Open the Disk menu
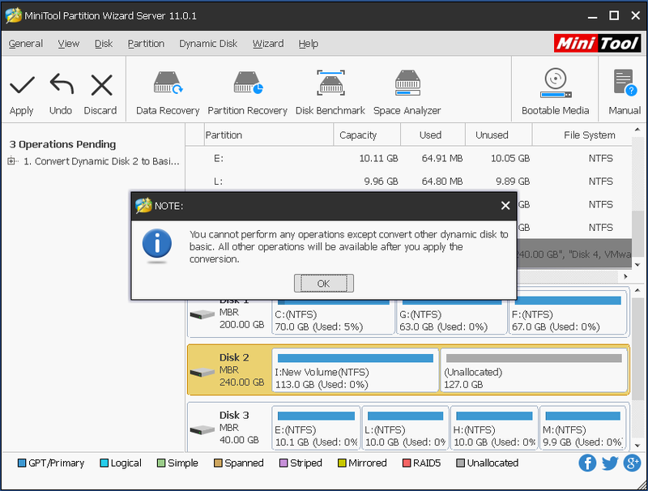648x491 pixels. click(x=104, y=44)
